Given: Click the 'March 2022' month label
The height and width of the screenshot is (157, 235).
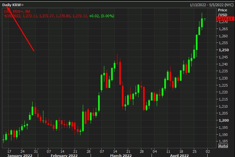Looking at the screenshot, I should 121,155.
